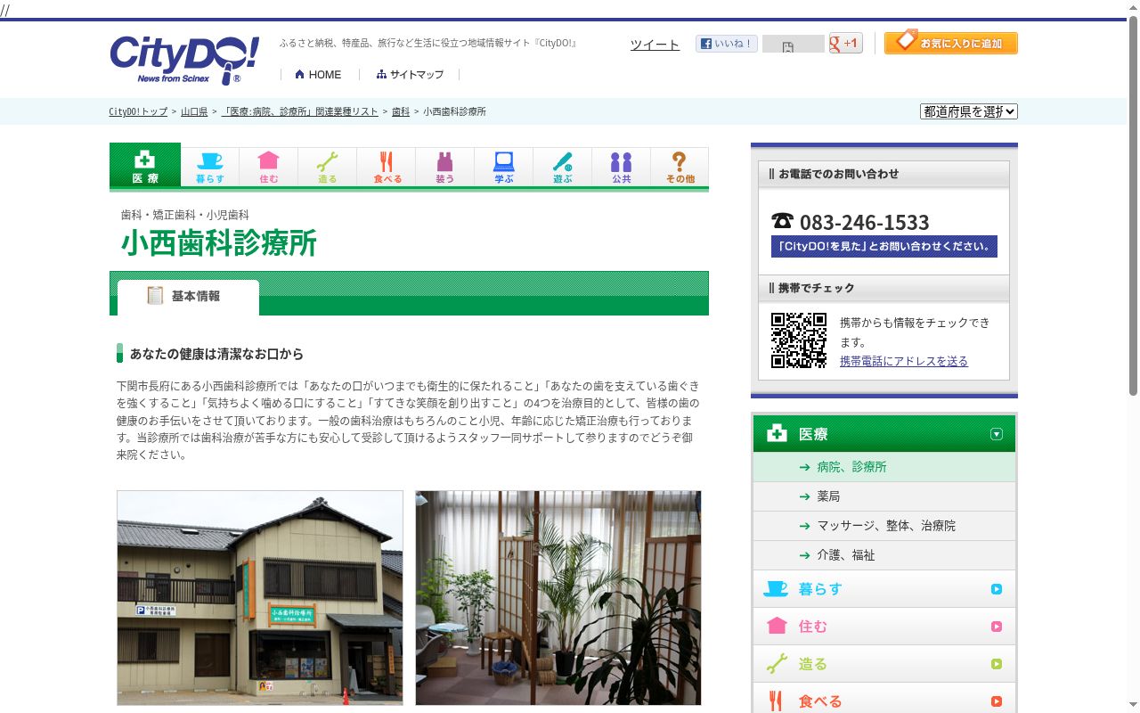Click the CityDO! logo
Viewport: 1140px width, 713px height.
184,60
